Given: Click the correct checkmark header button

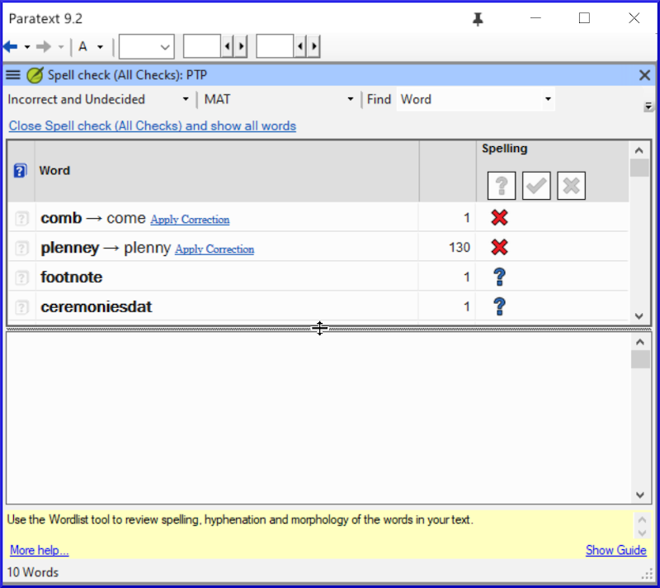Looking at the screenshot, I should tap(536, 186).
